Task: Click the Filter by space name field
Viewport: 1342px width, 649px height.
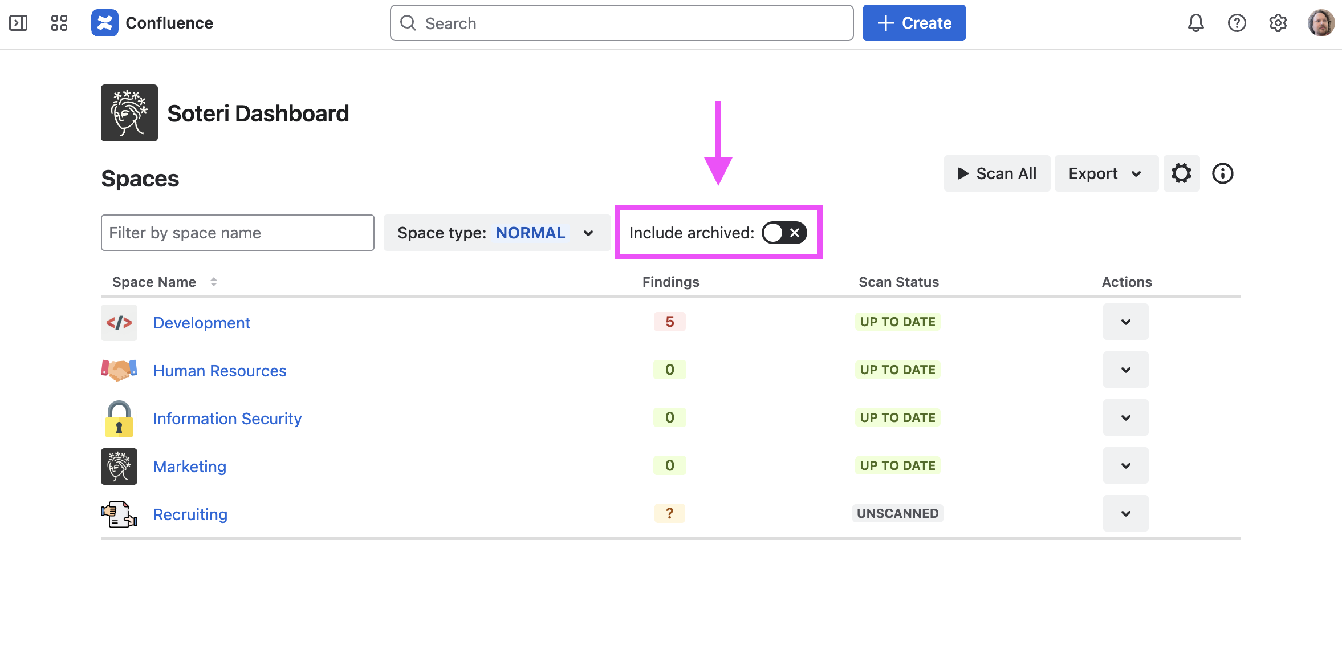Action: 237,233
